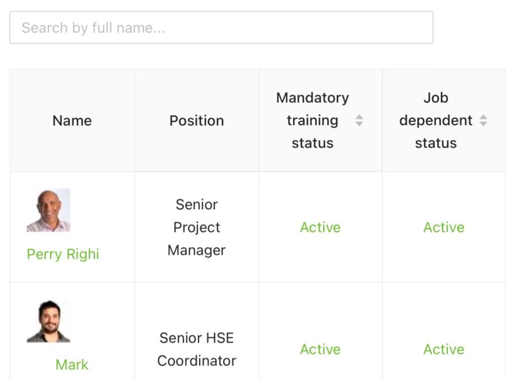
Task: Click the down arrow of Job dependent sorter
Action: (x=483, y=124)
